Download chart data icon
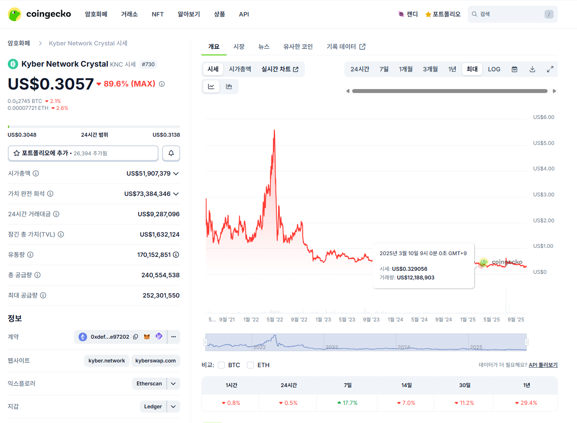This screenshot has width=577, height=423. click(532, 69)
